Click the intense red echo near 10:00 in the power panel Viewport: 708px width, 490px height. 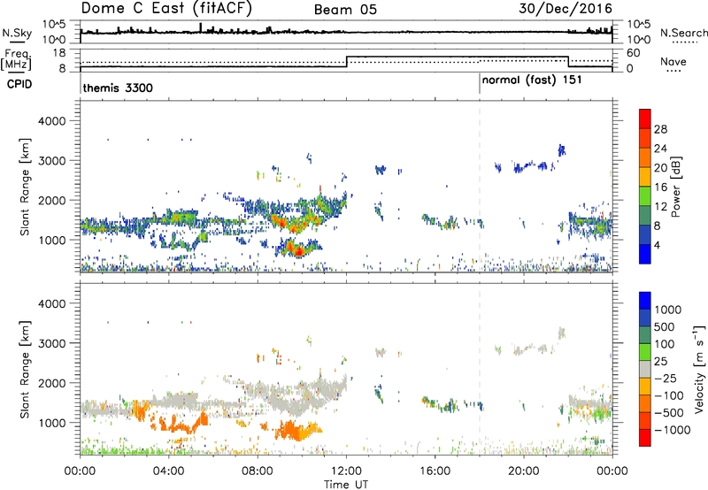(297, 250)
